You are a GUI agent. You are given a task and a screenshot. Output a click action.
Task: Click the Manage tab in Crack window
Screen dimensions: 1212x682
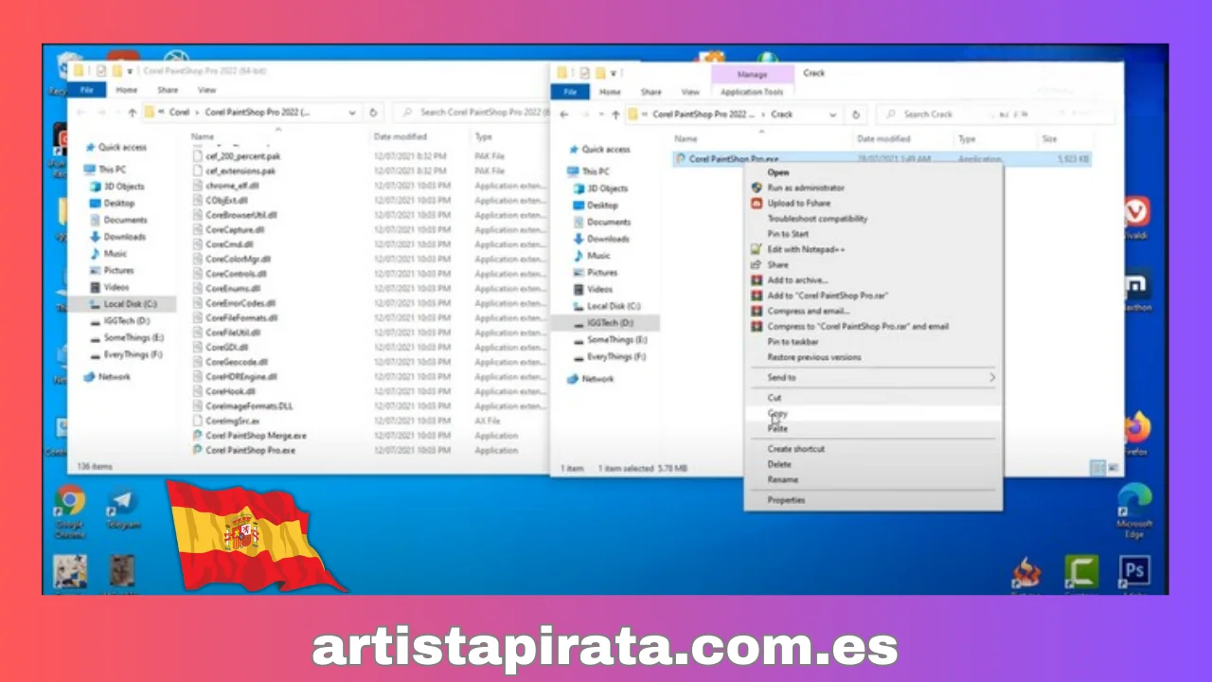[x=752, y=74]
